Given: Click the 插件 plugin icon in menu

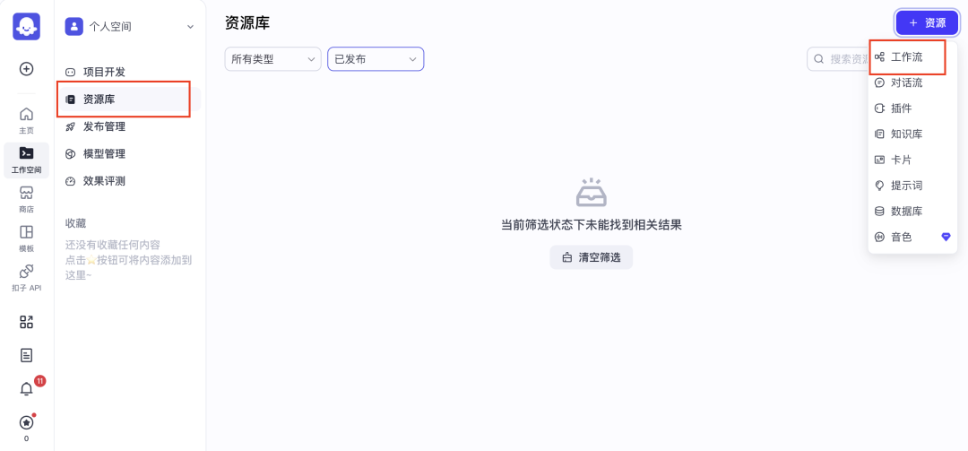Looking at the screenshot, I should click(x=880, y=108).
